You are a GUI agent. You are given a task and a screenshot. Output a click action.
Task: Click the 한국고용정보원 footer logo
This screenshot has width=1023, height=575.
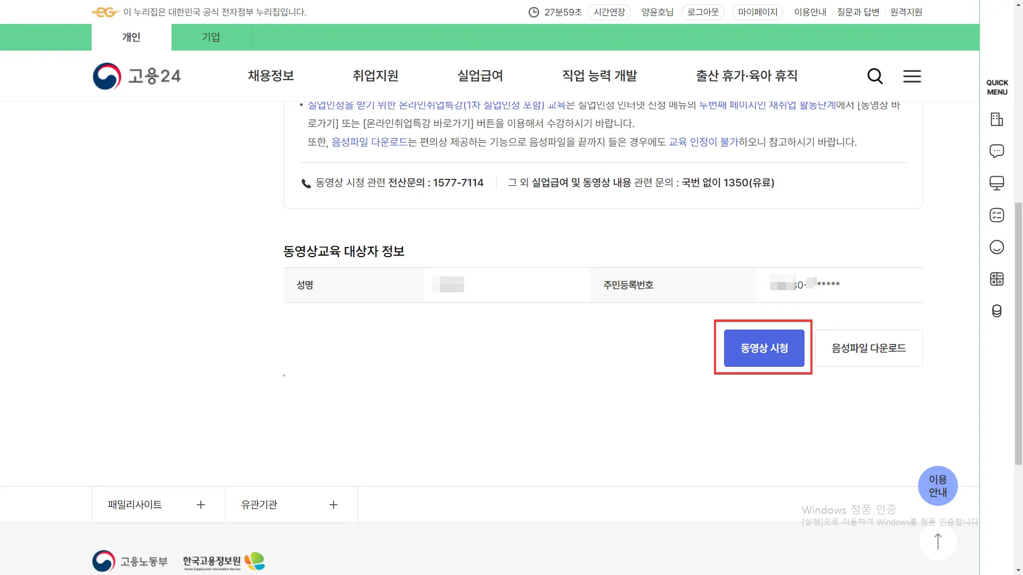point(224,561)
